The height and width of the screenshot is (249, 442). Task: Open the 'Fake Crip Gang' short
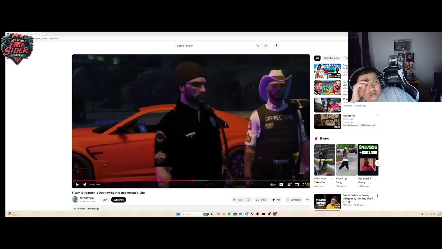[346, 160]
